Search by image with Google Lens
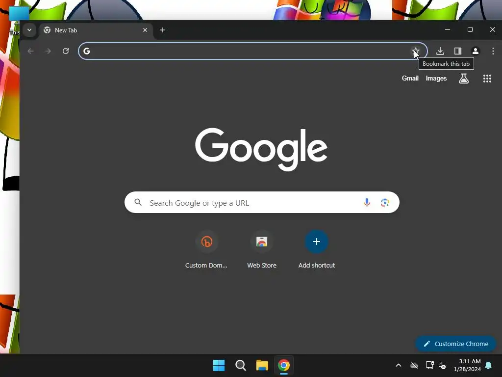This screenshot has height=377, width=502. [385, 202]
